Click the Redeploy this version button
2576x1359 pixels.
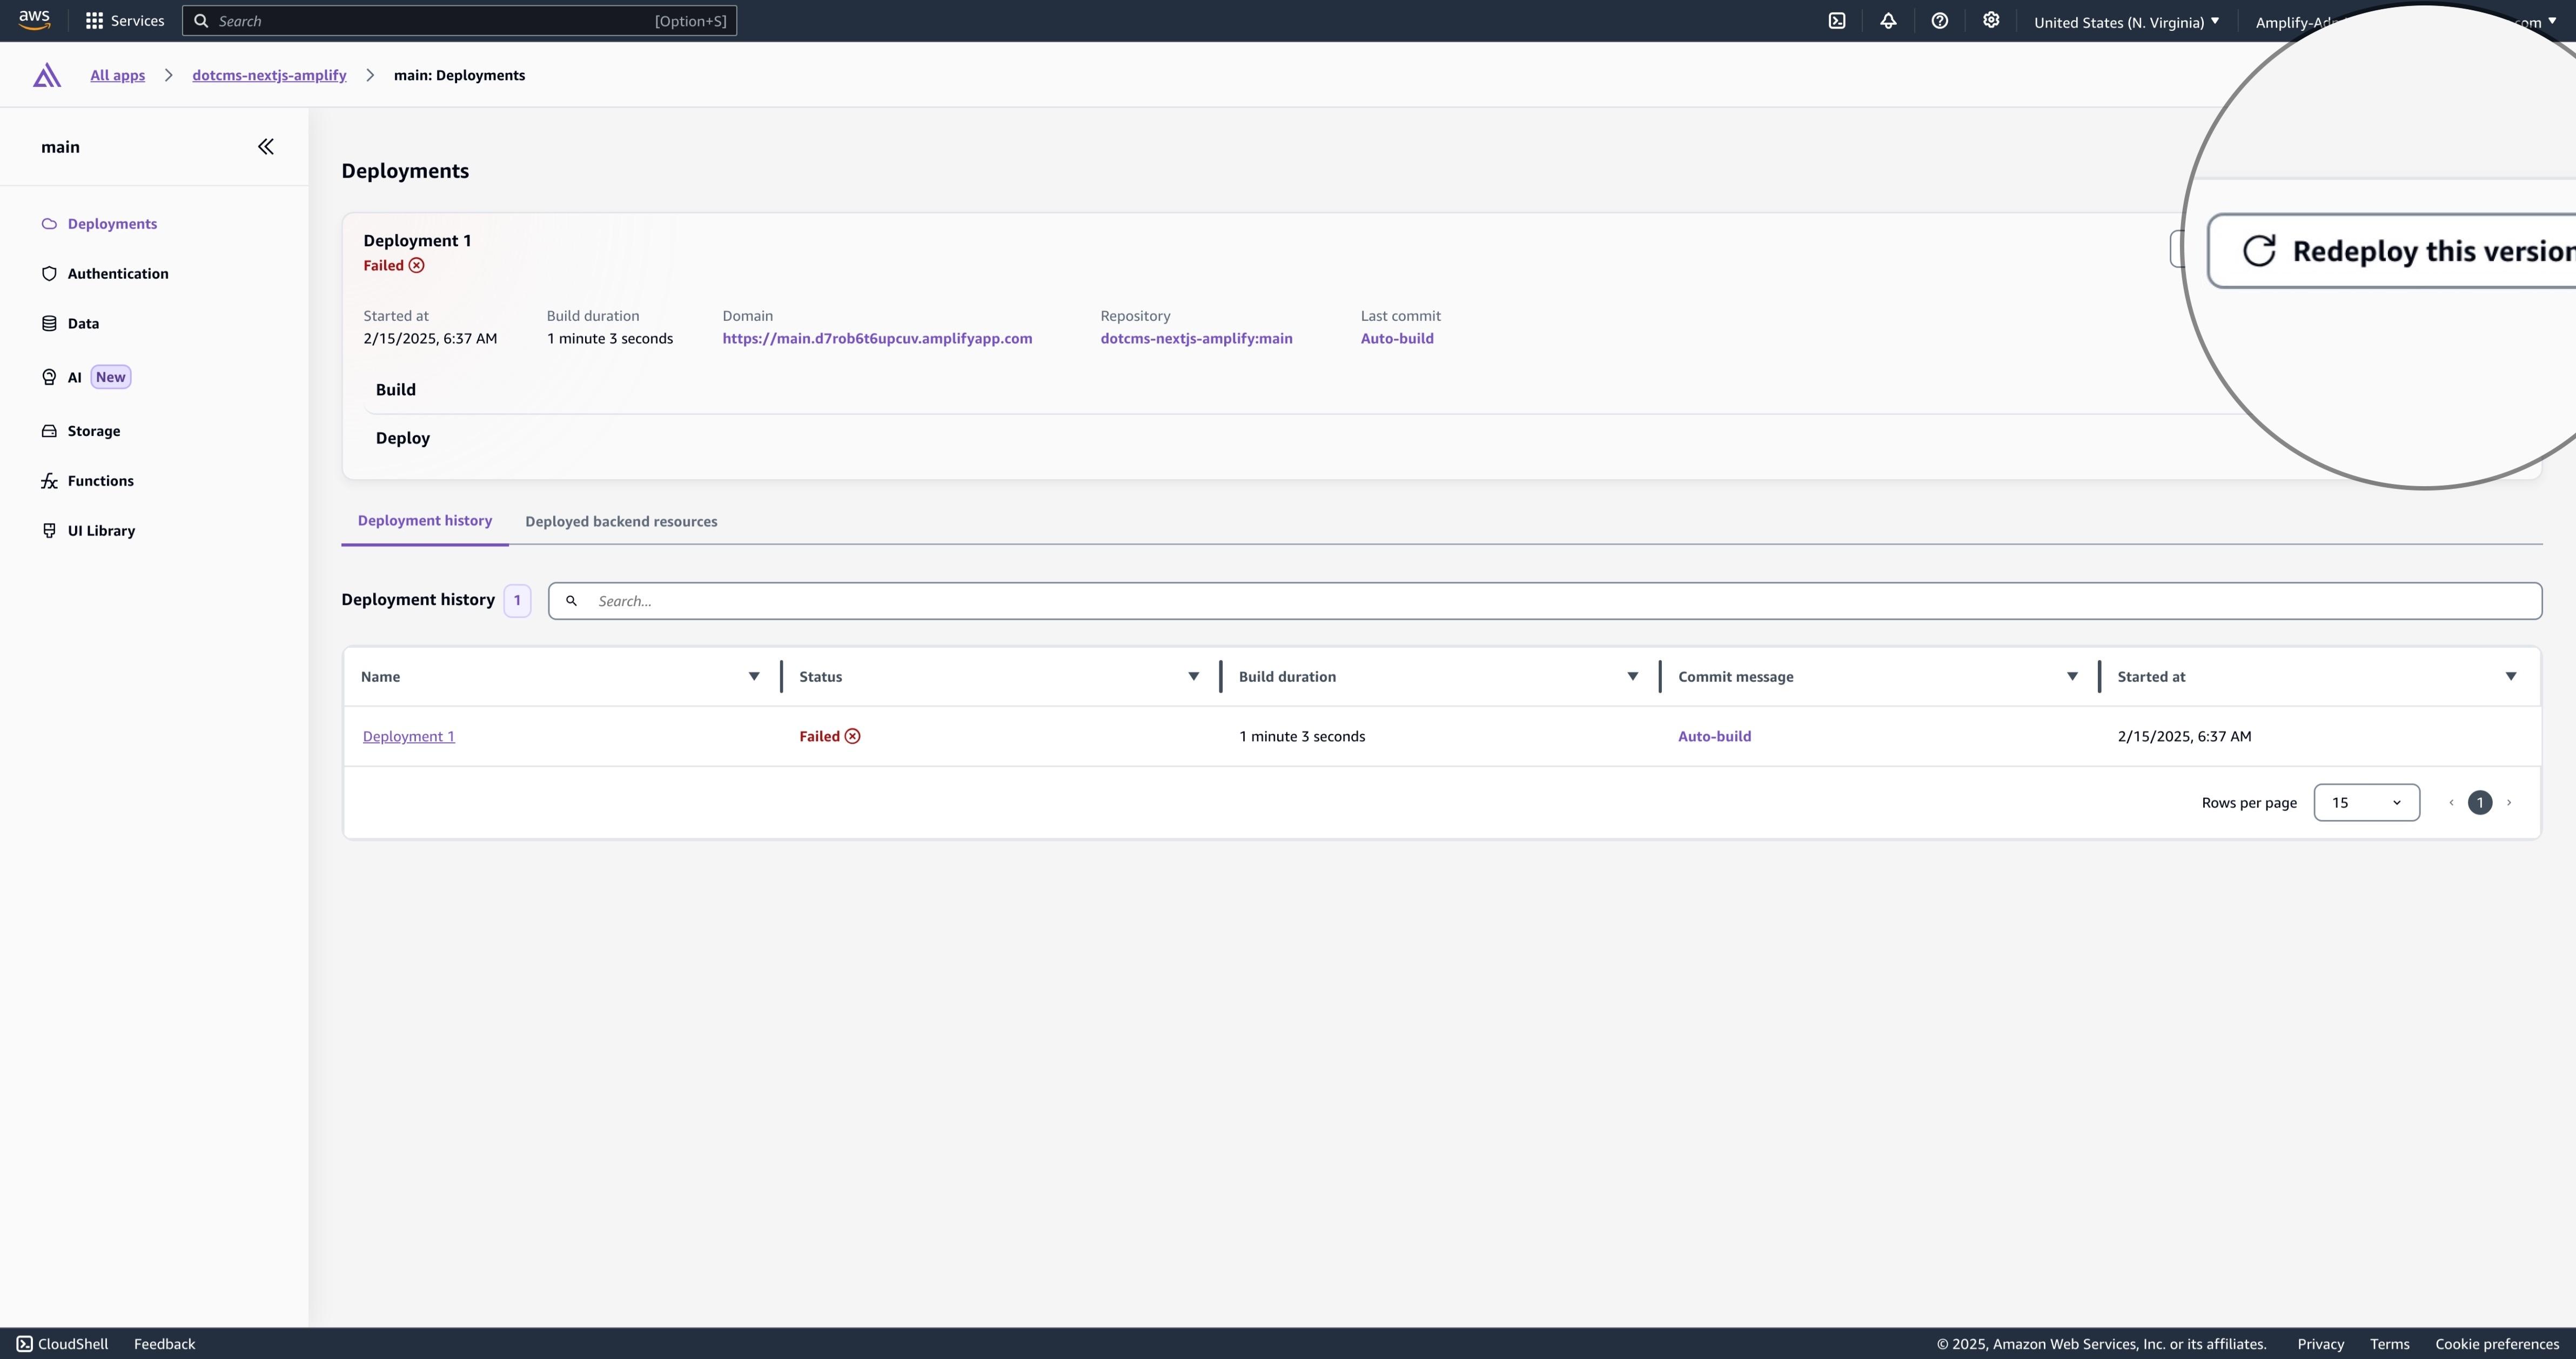point(2400,251)
